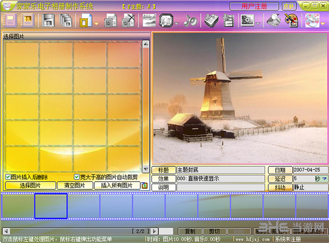The image size is (329, 243).
Task: Click the title field containing 主题封底
Action: tap(220, 170)
